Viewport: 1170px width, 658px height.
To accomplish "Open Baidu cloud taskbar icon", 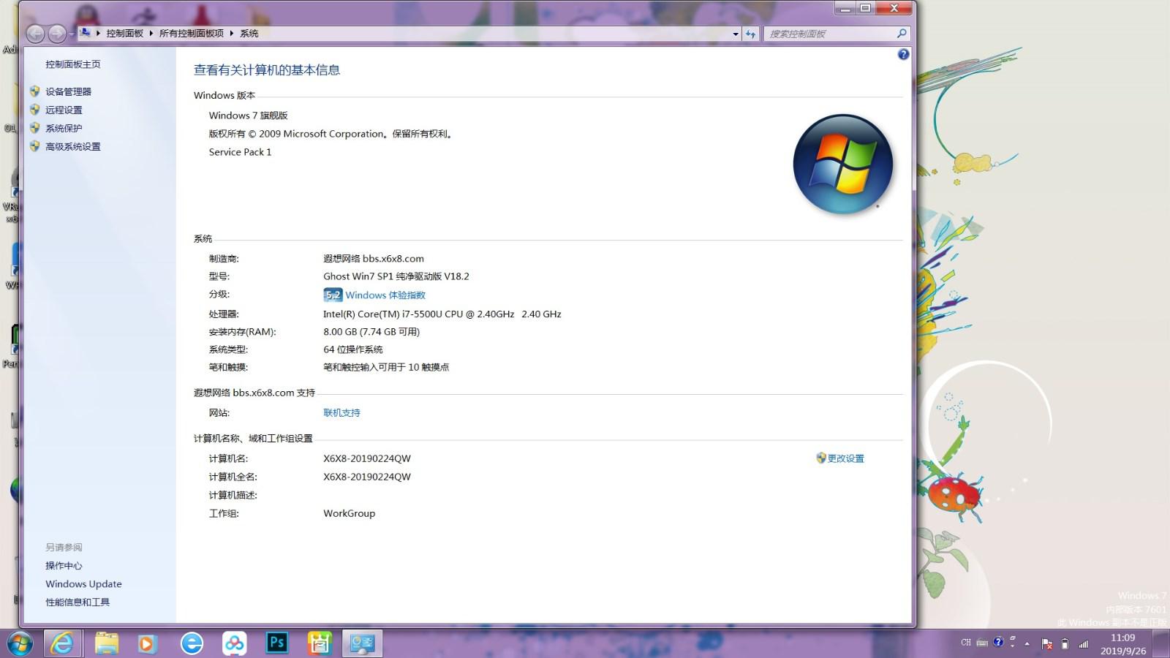I will [x=234, y=643].
